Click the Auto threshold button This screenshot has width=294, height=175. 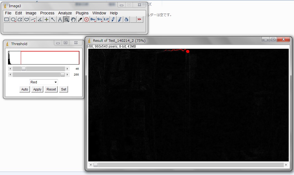[24, 89]
